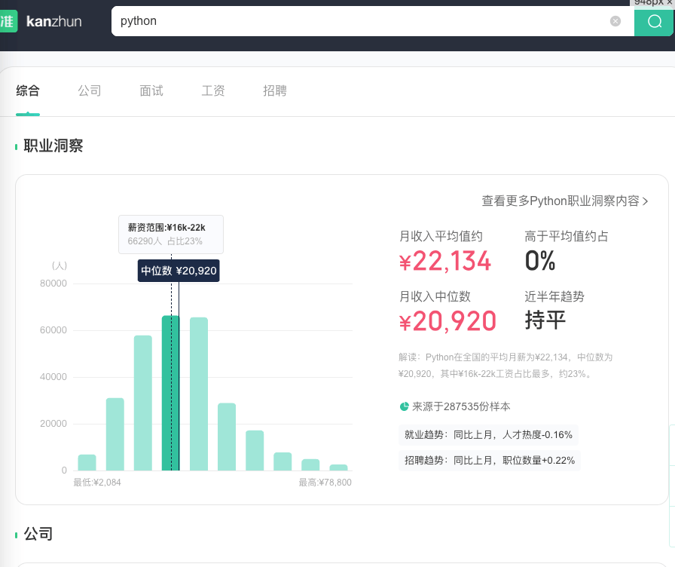Screen dimensions: 675x567
Task: Click the green marker beside 职业洞察 heading
Action: point(16,146)
